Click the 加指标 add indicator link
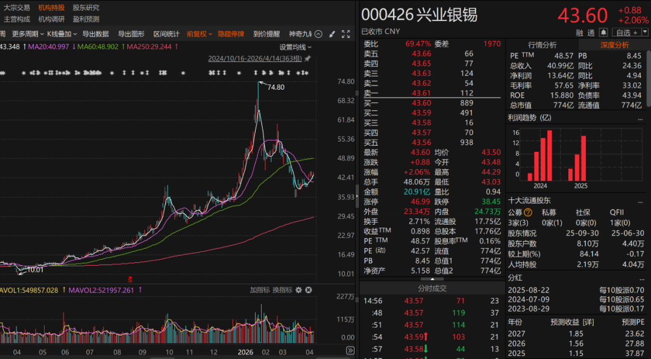This screenshot has height=359, width=651. pyautogui.click(x=260, y=290)
